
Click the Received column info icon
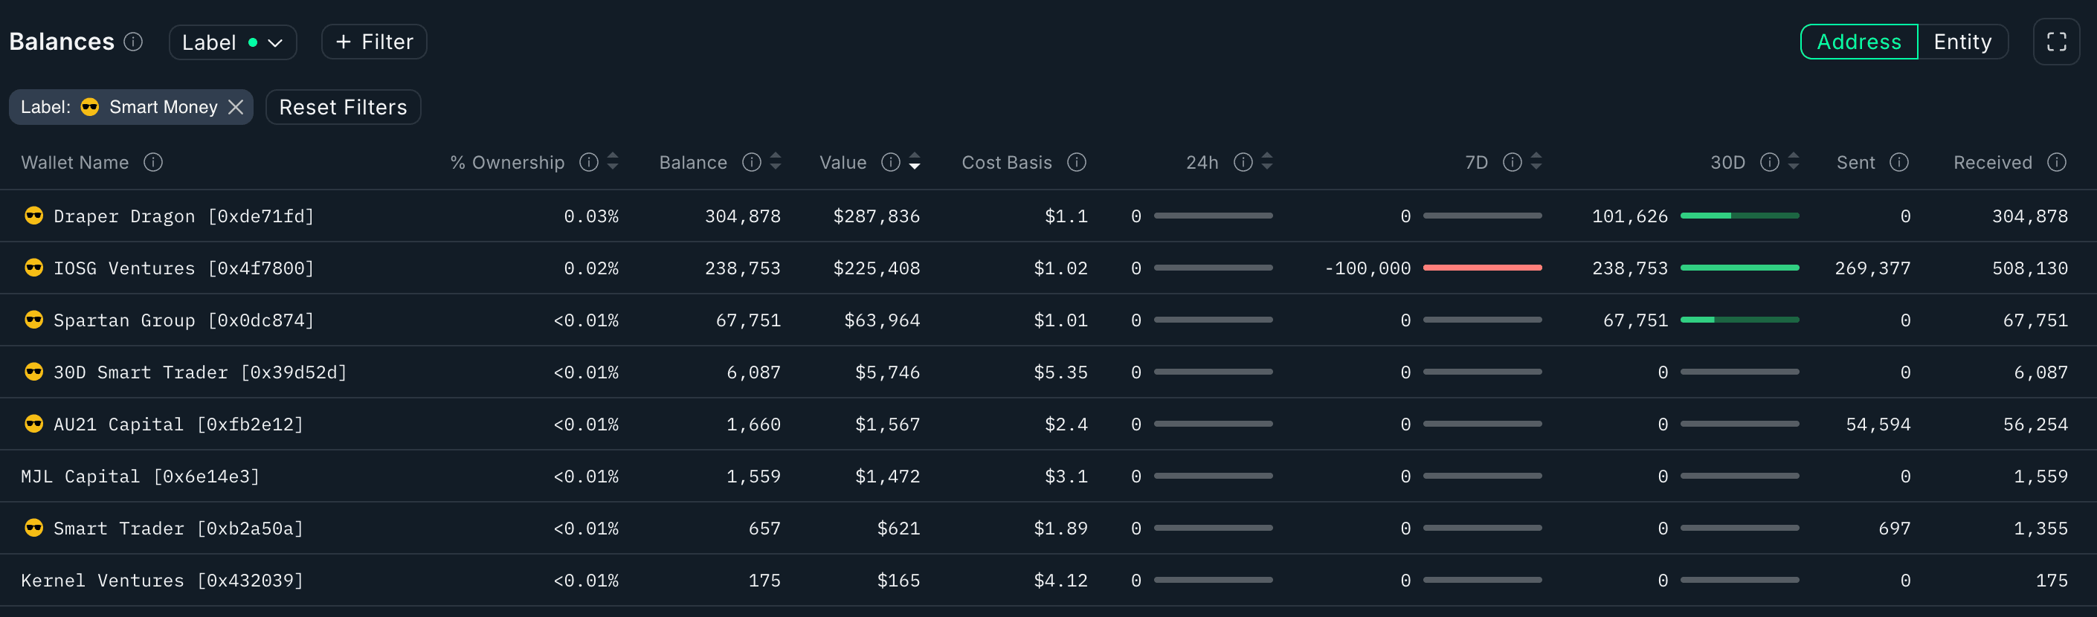[x=2056, y=163]
